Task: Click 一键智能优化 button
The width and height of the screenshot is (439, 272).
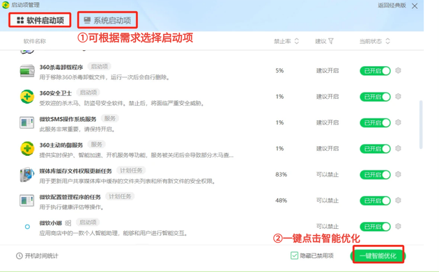Action: tap(378, 256)
